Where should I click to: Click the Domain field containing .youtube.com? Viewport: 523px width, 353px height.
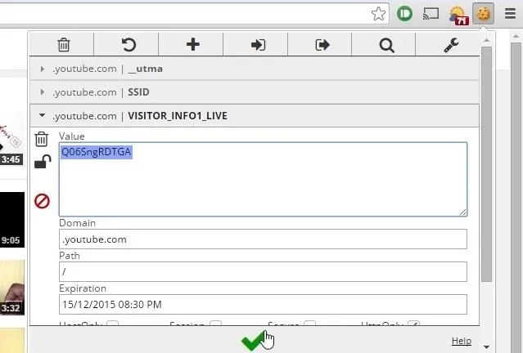(x=263, y=239)
